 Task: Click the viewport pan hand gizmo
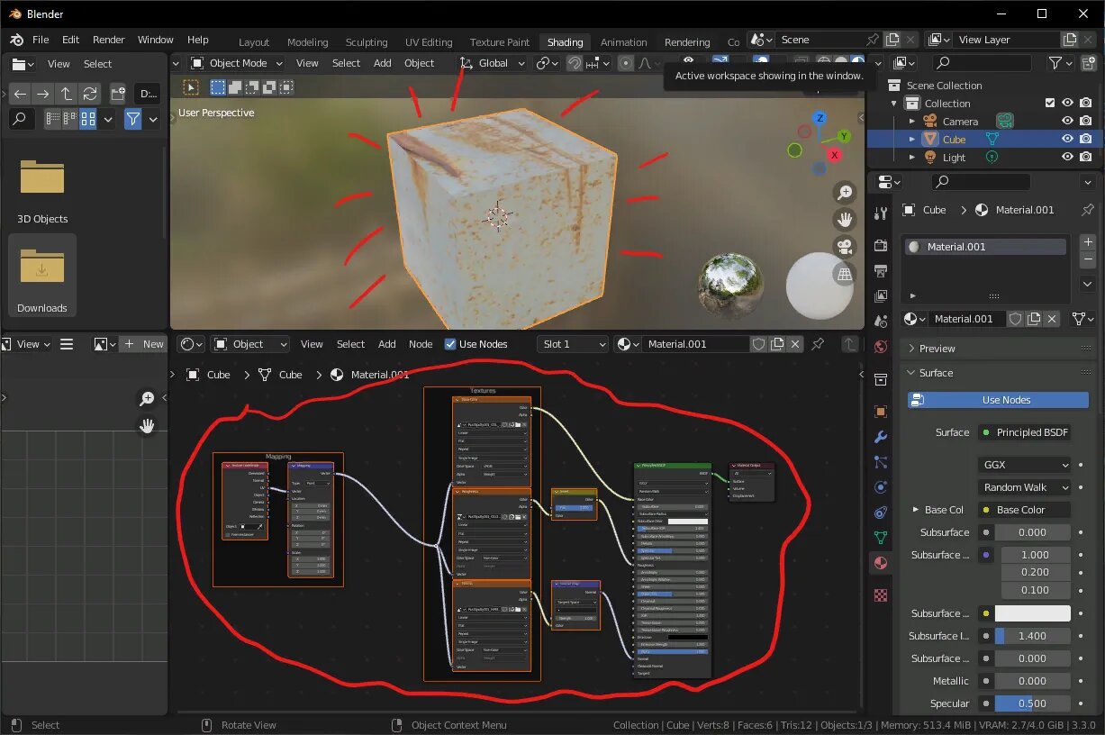pyautogui.click(x=845, y=219)
